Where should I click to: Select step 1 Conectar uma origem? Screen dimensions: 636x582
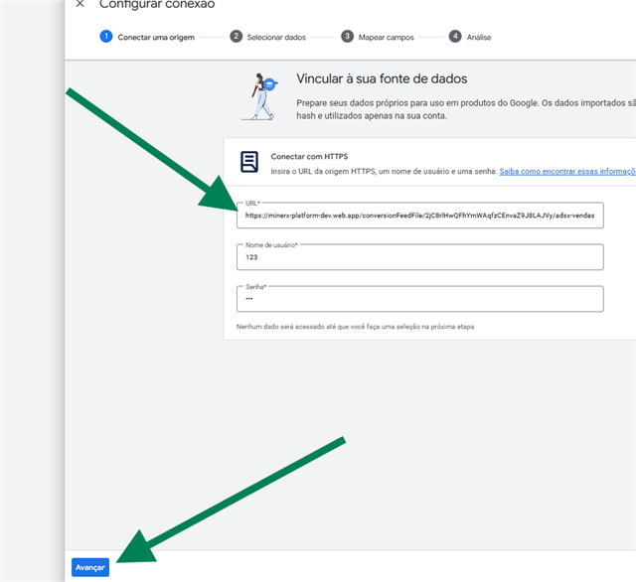pos(147,37)
